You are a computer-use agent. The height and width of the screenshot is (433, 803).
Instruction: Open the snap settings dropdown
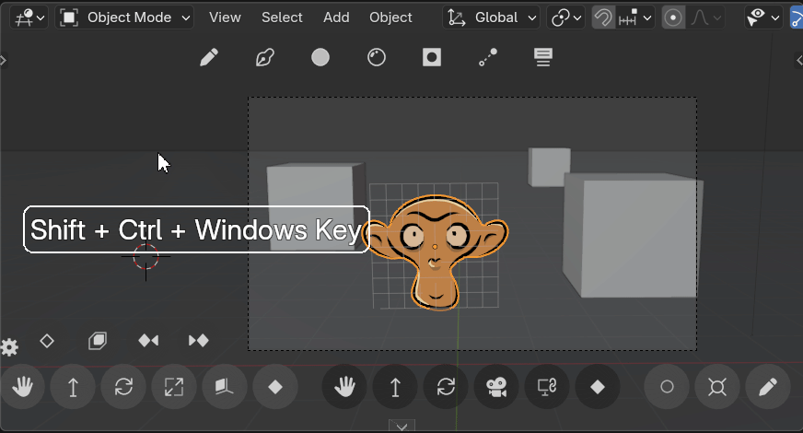tap(635, 18)
